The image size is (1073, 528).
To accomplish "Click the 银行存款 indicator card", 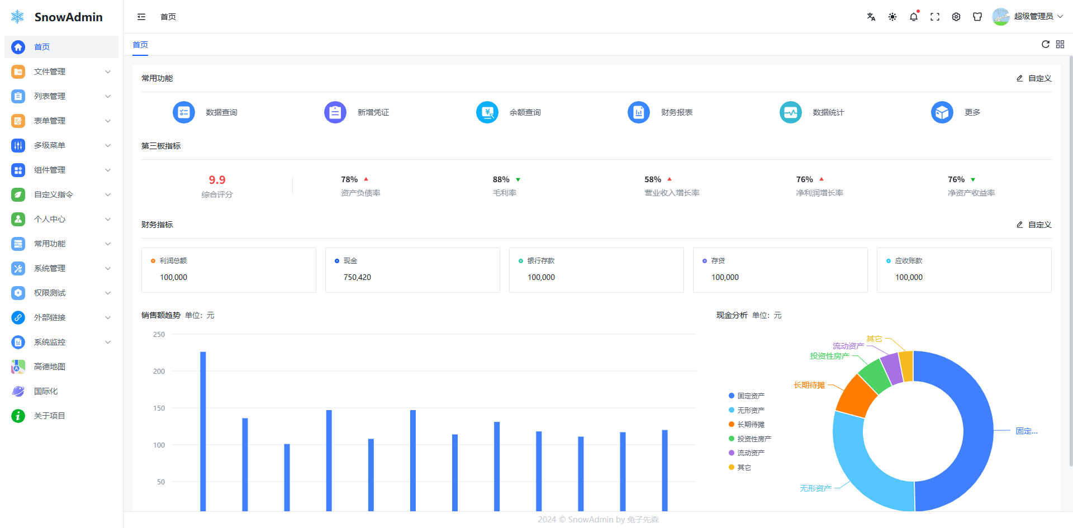I will (596, 270).
